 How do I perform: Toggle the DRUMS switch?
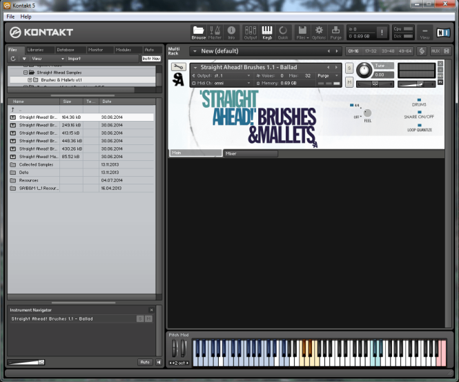pyautogui.click(x=419, y=100)
